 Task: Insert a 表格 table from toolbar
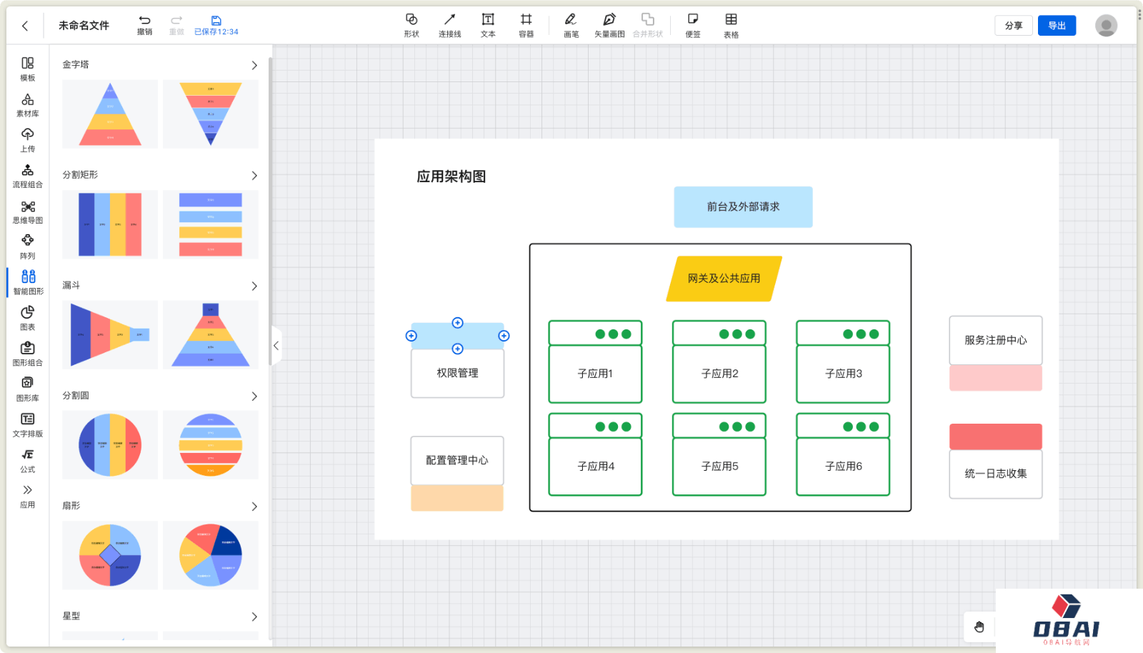(731, 24)
